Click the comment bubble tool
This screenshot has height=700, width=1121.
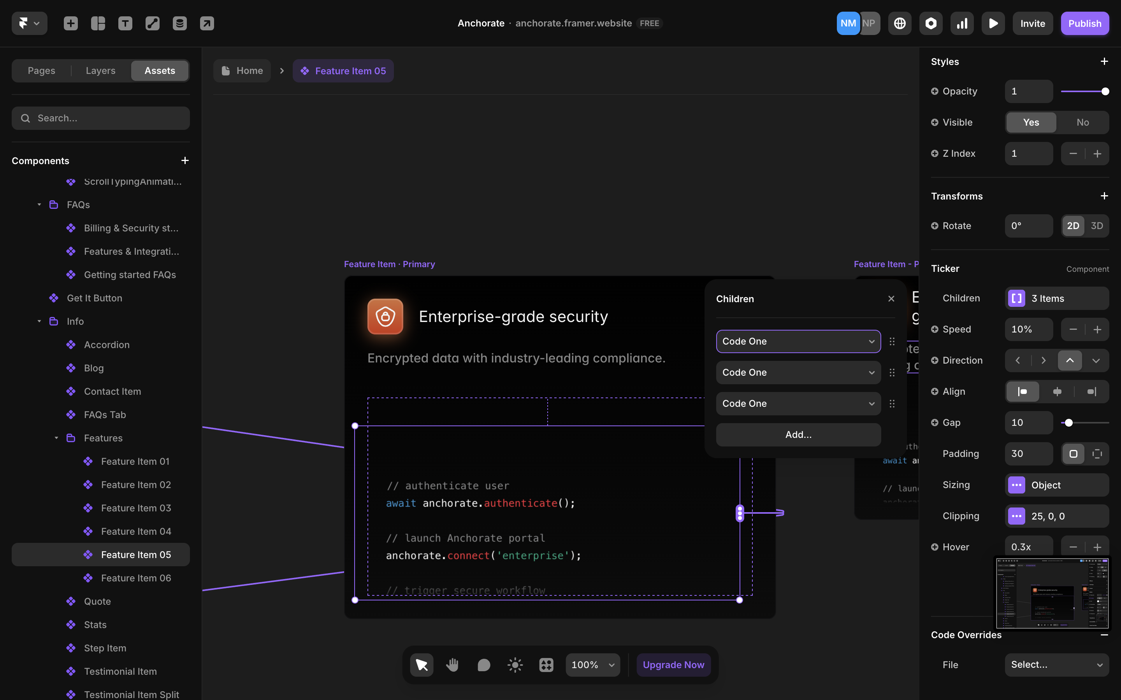[483, 665]
